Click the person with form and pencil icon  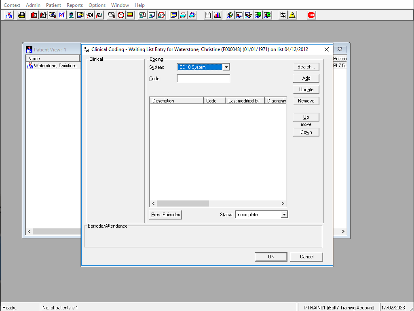click(249, 15)
